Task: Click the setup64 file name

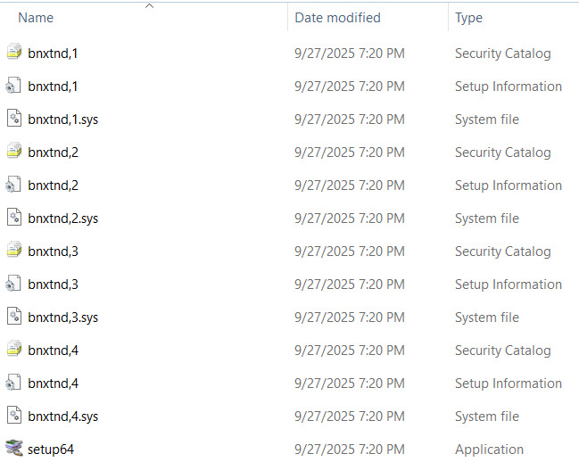Action: point(51,450)
